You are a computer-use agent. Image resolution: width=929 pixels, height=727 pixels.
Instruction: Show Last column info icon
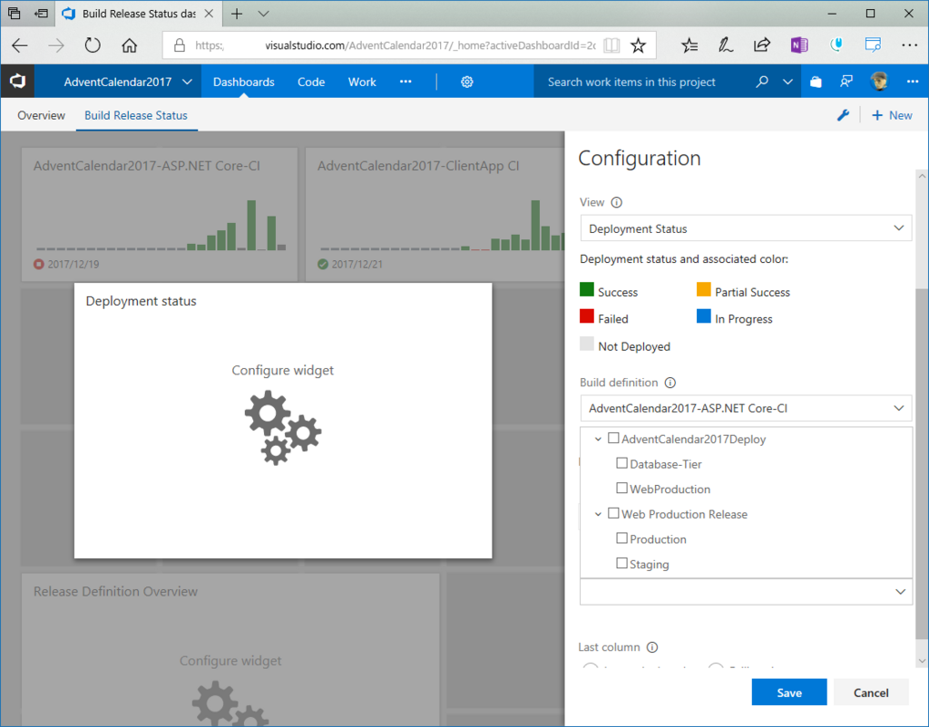pyautogui.click(x=652, y=647)
